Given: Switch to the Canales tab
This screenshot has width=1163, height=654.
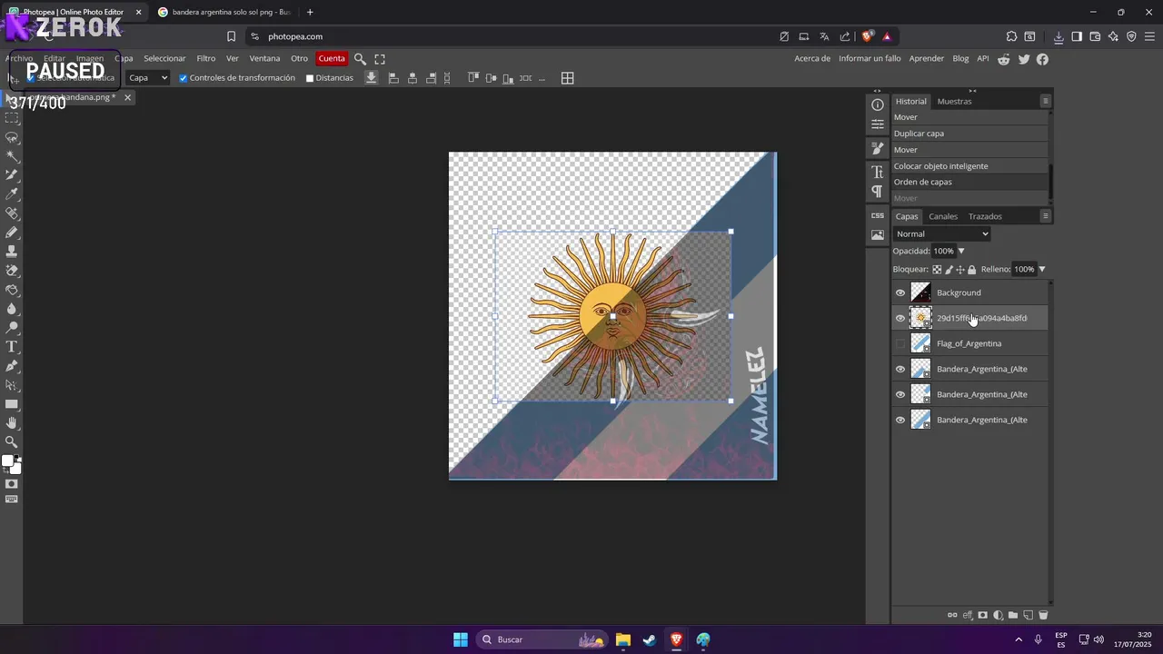Looking at the screenshot, I should (943, 216).
